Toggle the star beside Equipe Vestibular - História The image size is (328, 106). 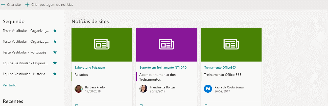click(x=55, y=74)
